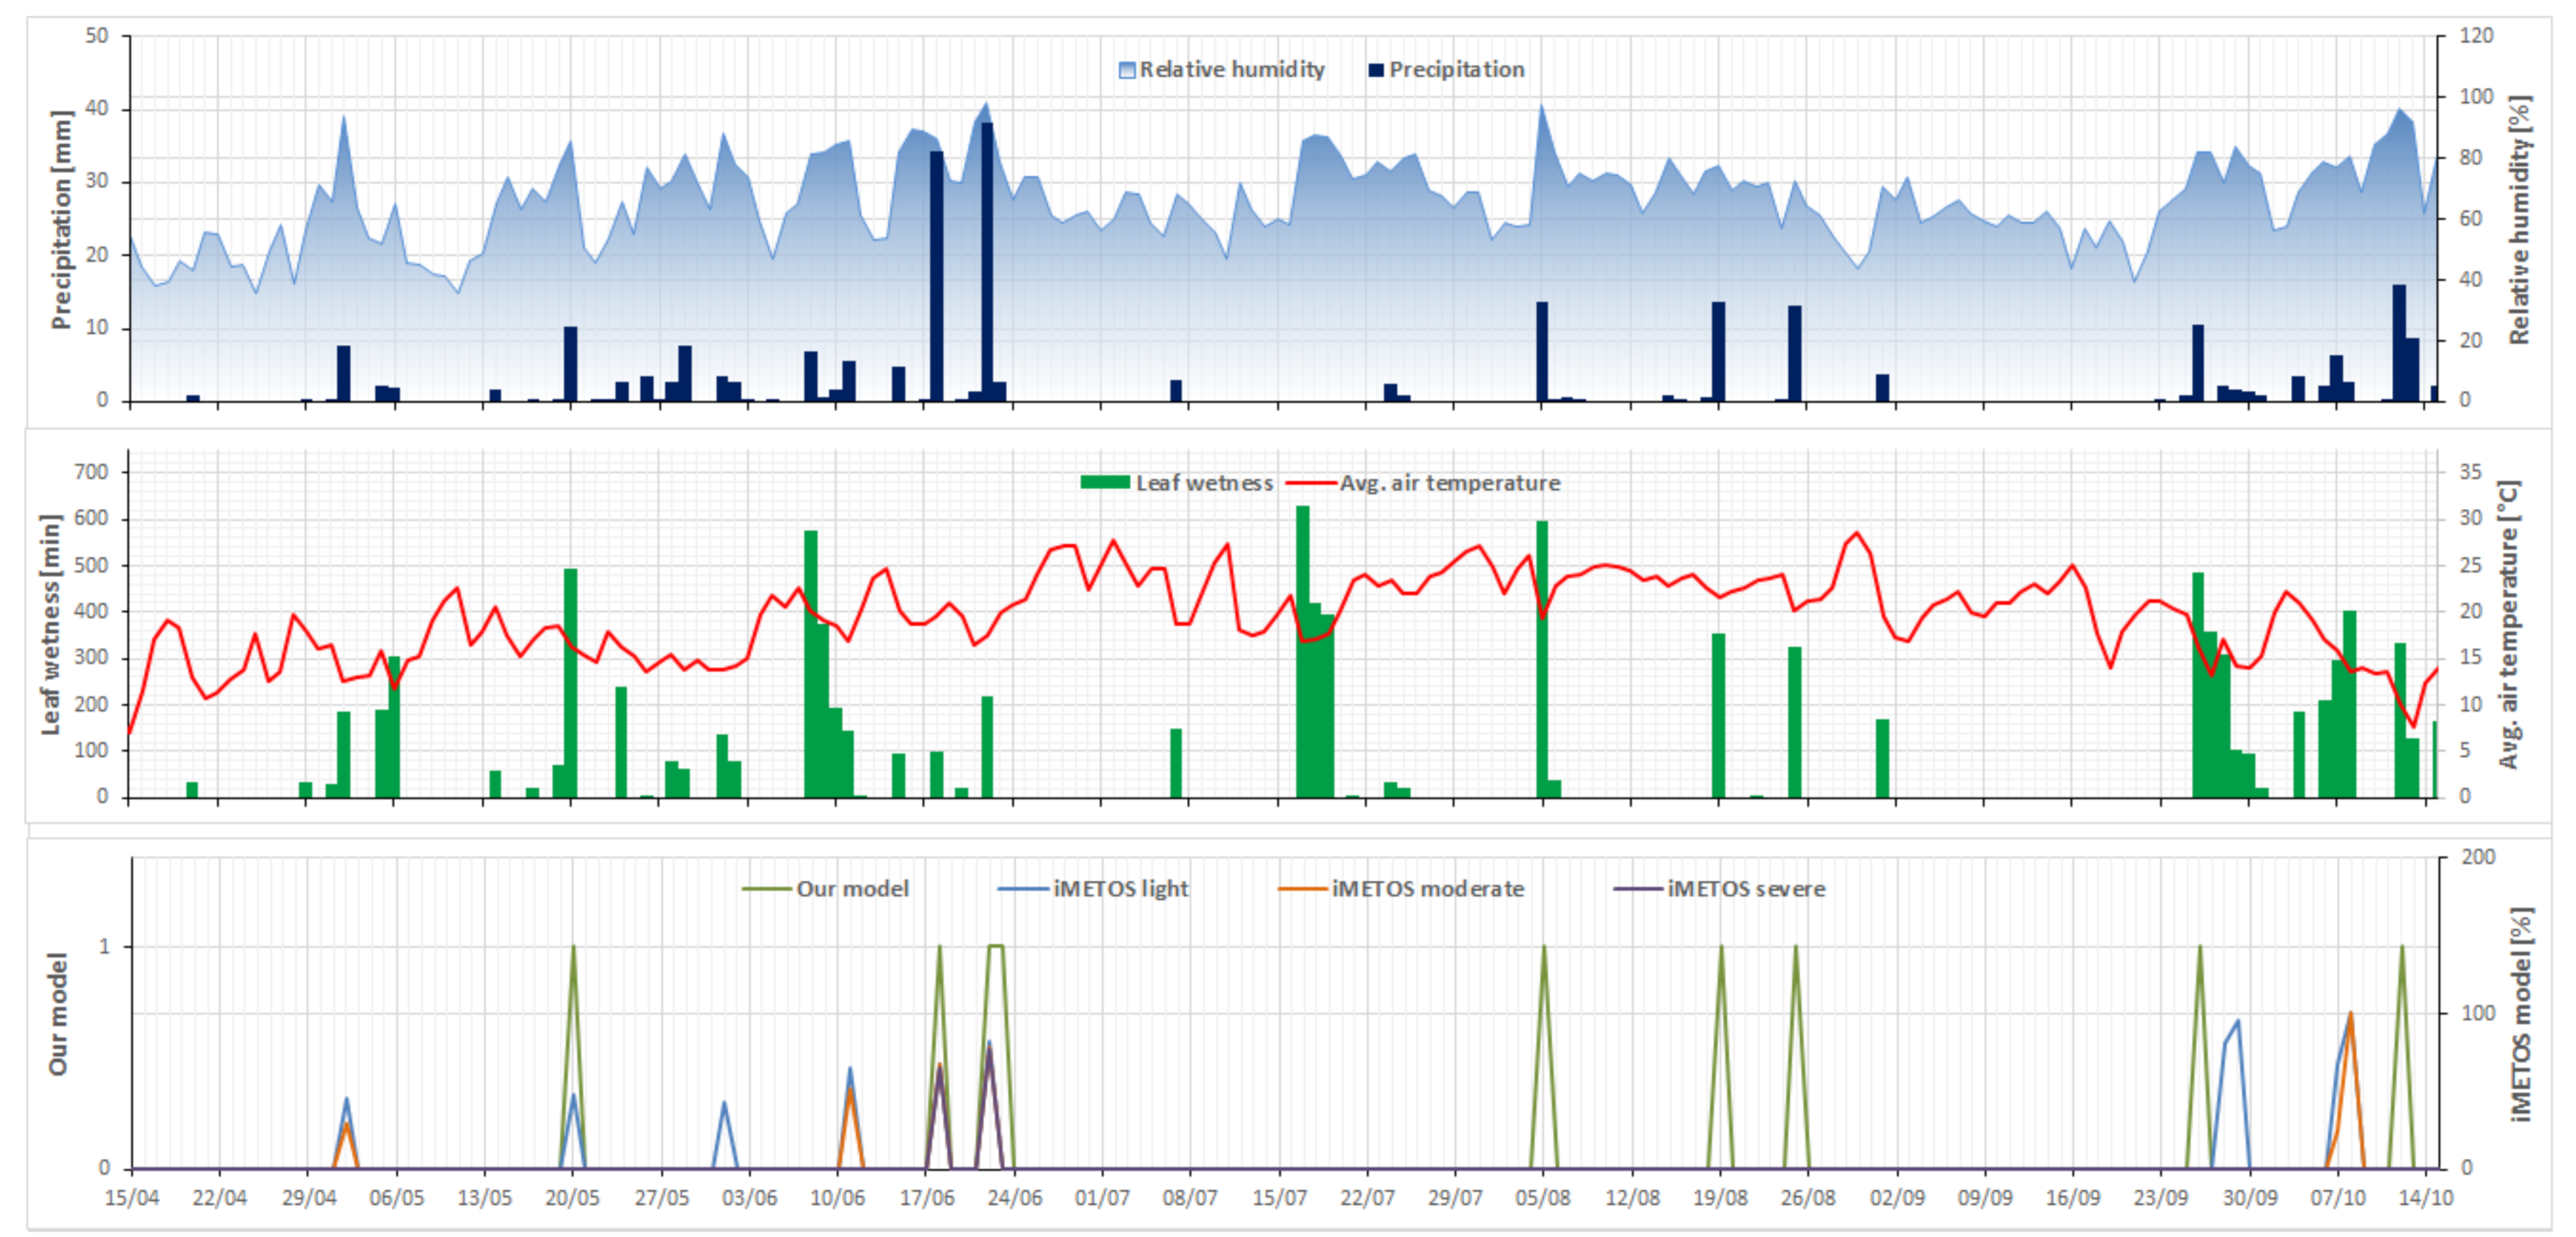Click the Relative humidity legend swatch
The width and height of the screenshot is (2576, 1237).
tap(1126, 70)
